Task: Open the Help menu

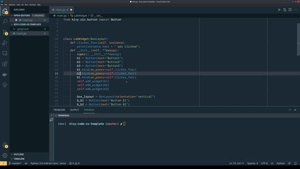Action: point(38,5)
